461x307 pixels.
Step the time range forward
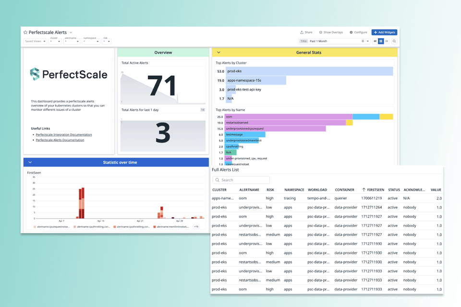tap(387, 41)
